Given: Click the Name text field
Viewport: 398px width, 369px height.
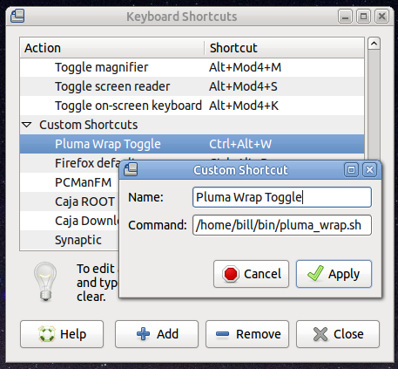Looking at the screenshot, I should (282, 197).
